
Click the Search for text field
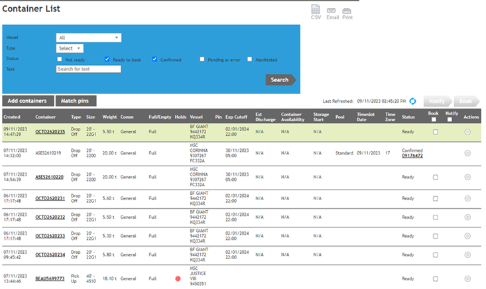pos(89,69)
